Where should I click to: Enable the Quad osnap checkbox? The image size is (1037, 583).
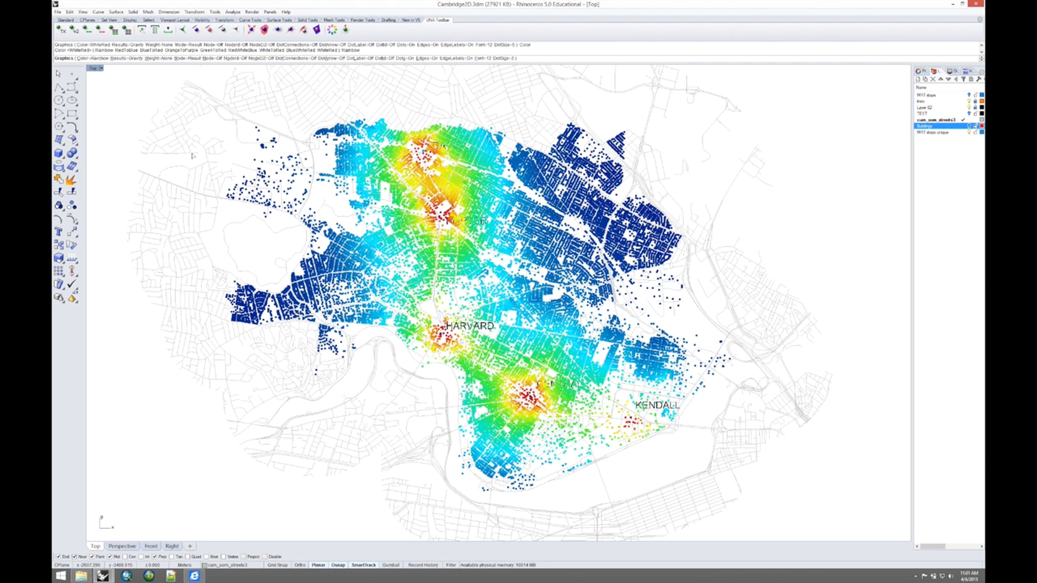click(188, 557)
